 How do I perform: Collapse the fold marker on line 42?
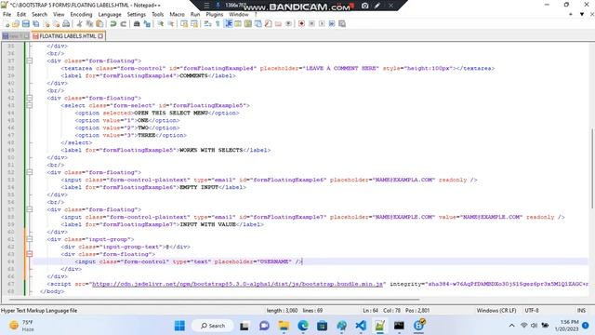(29, 98)
